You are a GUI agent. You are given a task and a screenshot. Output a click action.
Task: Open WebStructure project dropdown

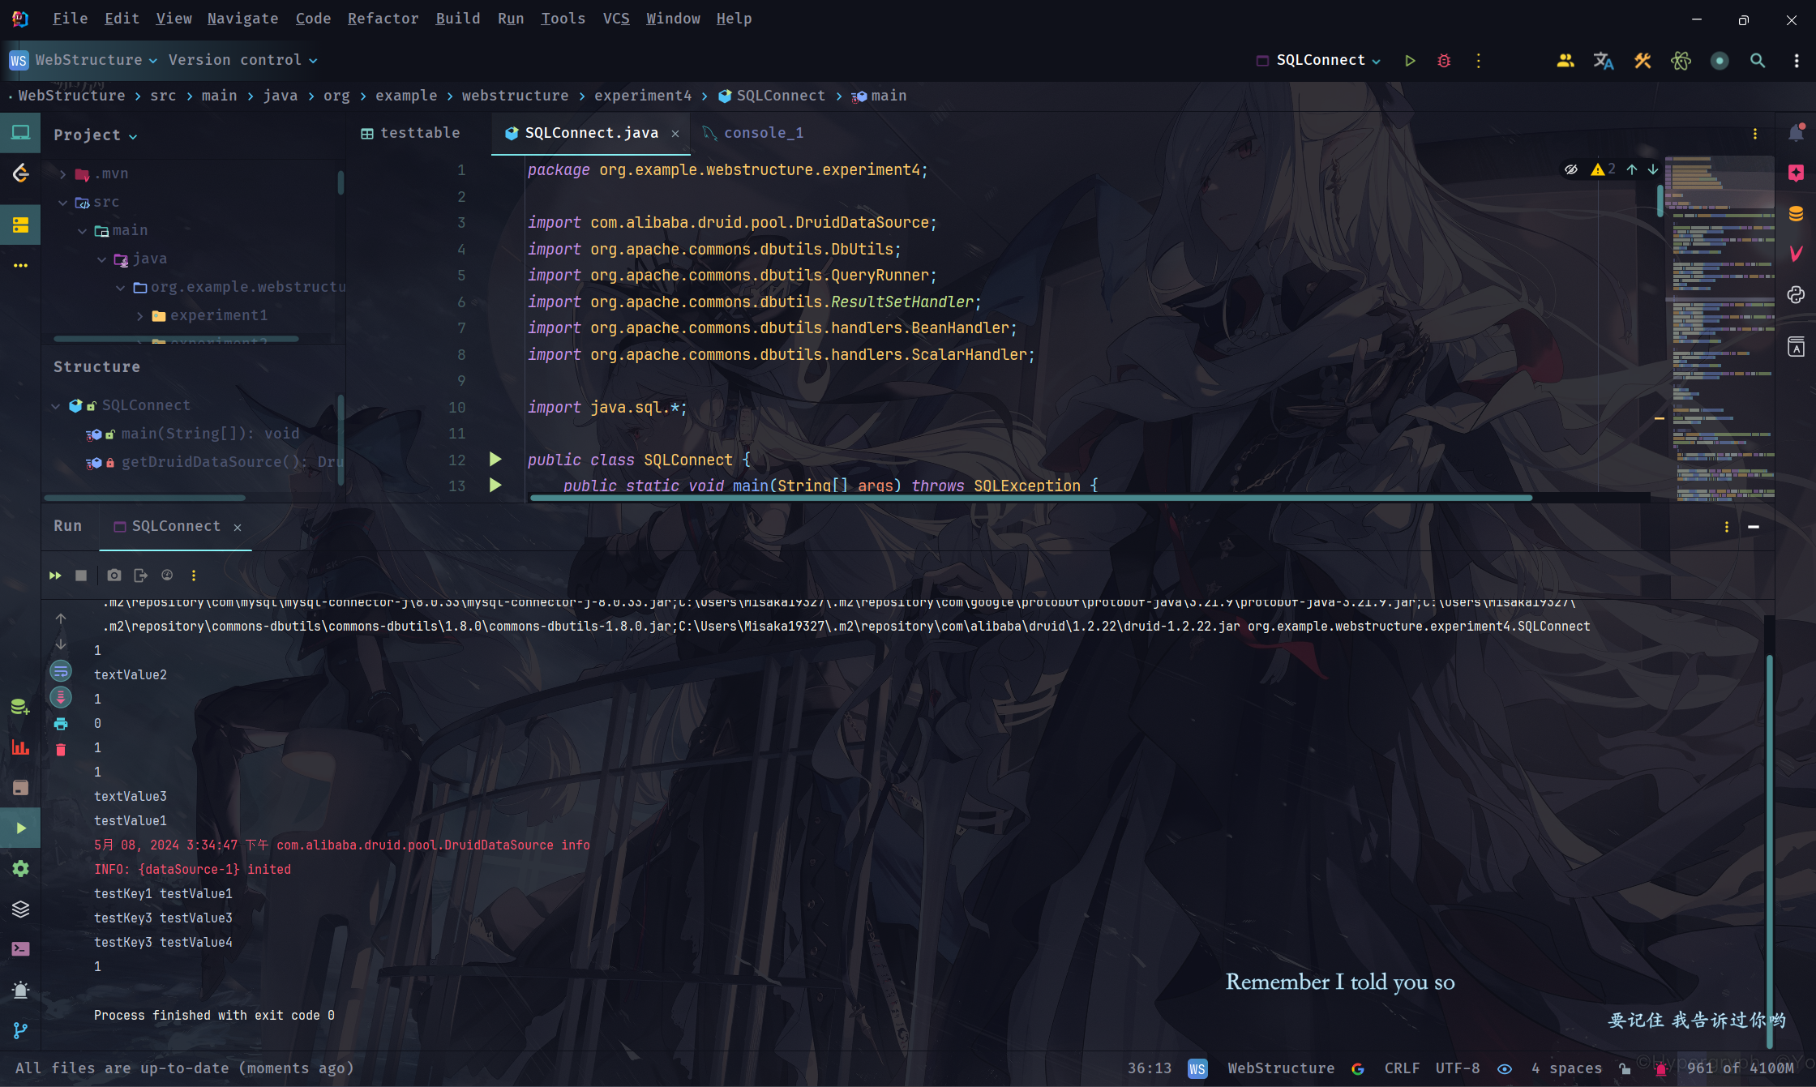[x=84, y=60]
